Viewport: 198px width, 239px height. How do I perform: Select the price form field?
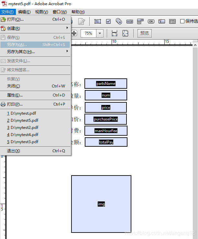pyautogui.click(x=106, y=108)
